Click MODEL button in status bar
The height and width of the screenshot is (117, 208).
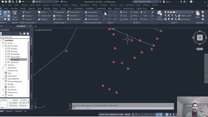pos(128,114)
